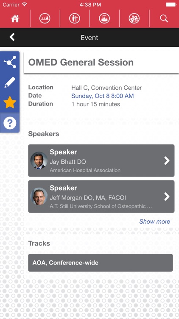The height and width of the screenshot is (319, 179).
Task: Open the speakers podium icon
Action: click(75, 19)
